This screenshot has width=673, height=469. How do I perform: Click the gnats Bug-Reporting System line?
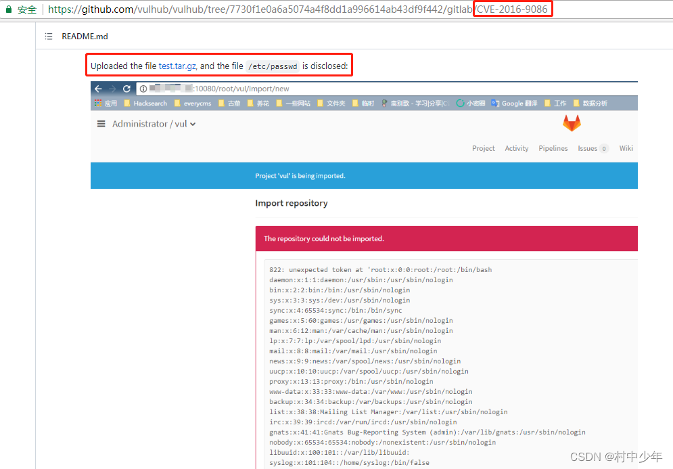[x=427, y=432]
